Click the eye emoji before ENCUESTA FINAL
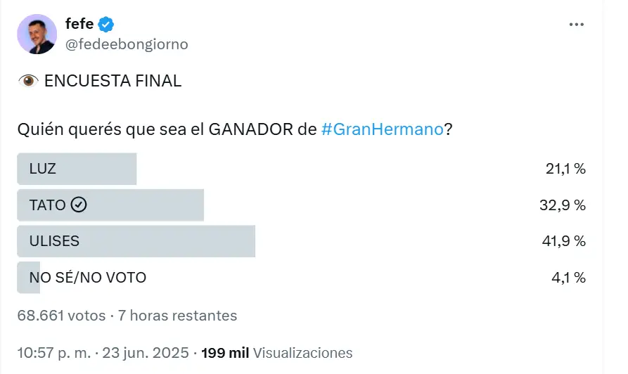This screenshot has width=628, height=374. click(28, 81)
